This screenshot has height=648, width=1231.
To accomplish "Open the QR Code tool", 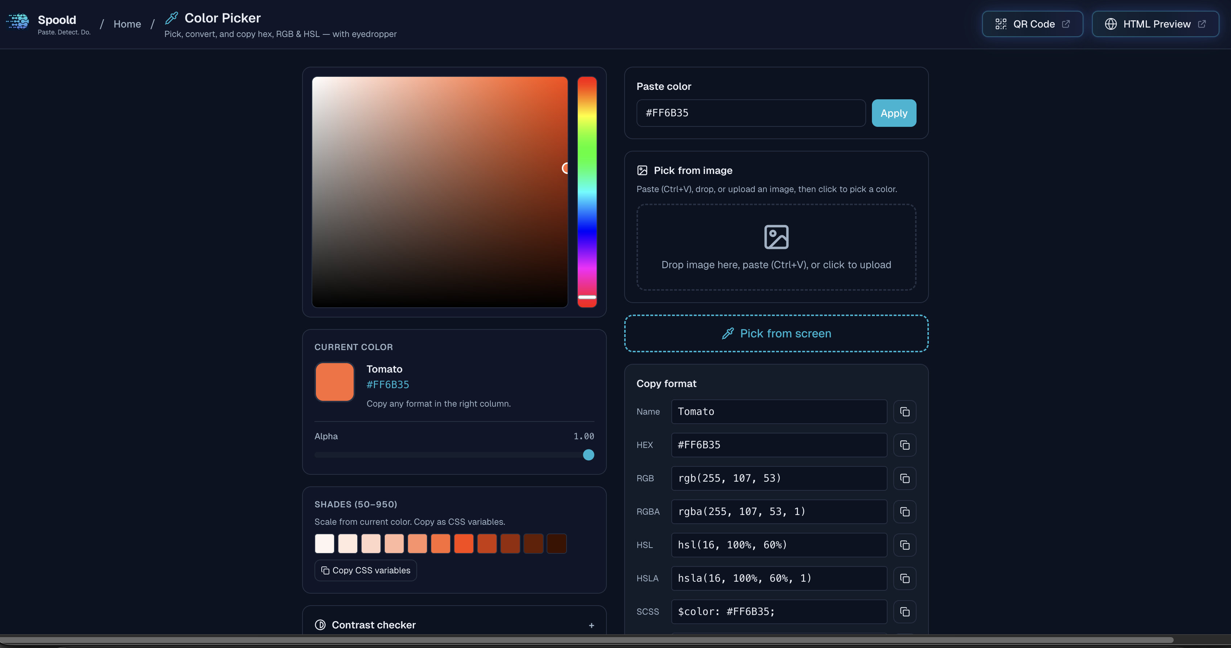I will (x=1032, y=24).
